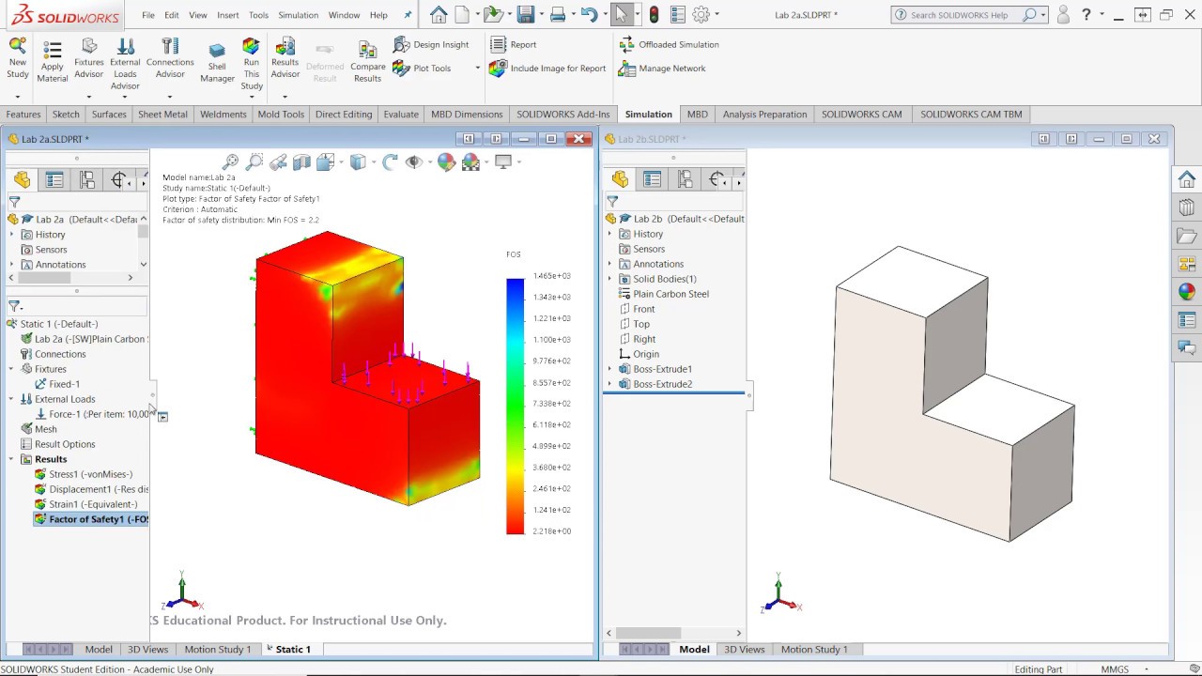Switch to the Evaluate ribbon tab

(401, 115)
